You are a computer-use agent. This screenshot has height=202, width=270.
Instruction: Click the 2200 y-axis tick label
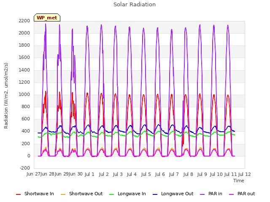24,21
